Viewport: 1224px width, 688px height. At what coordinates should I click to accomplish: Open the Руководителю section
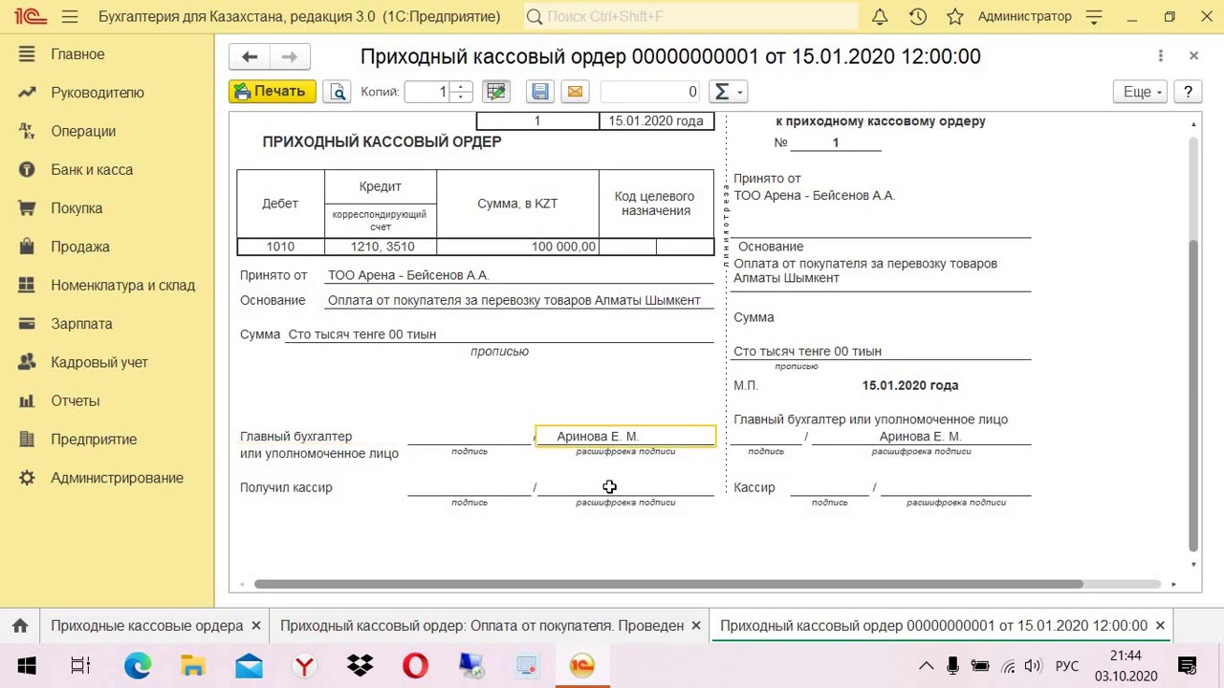pos(98,93)
